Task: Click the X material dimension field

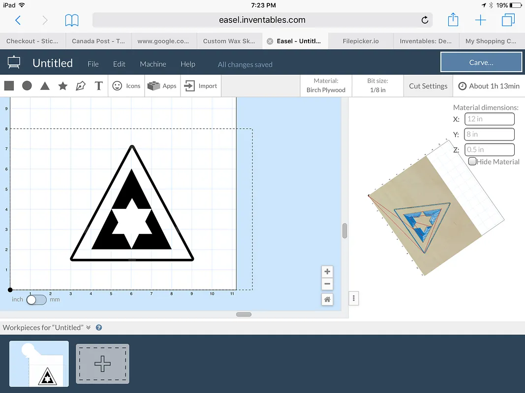Action: tap(489, 119)
